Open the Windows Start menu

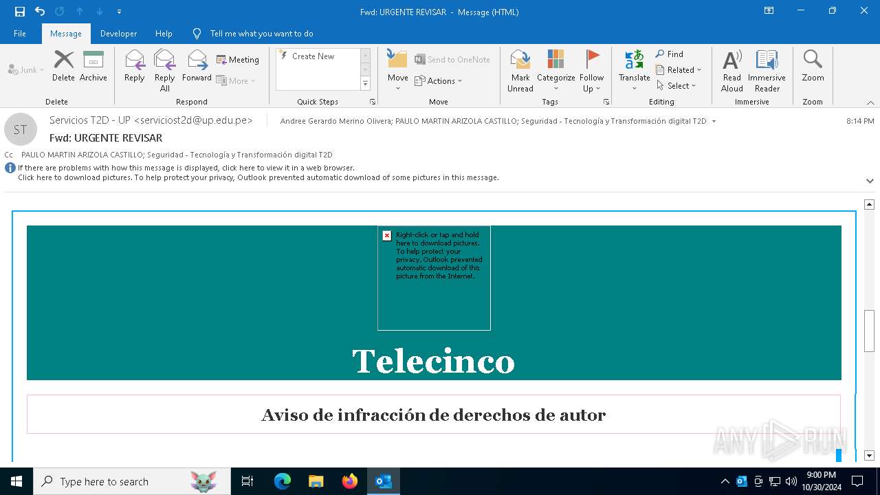point(16,481)
